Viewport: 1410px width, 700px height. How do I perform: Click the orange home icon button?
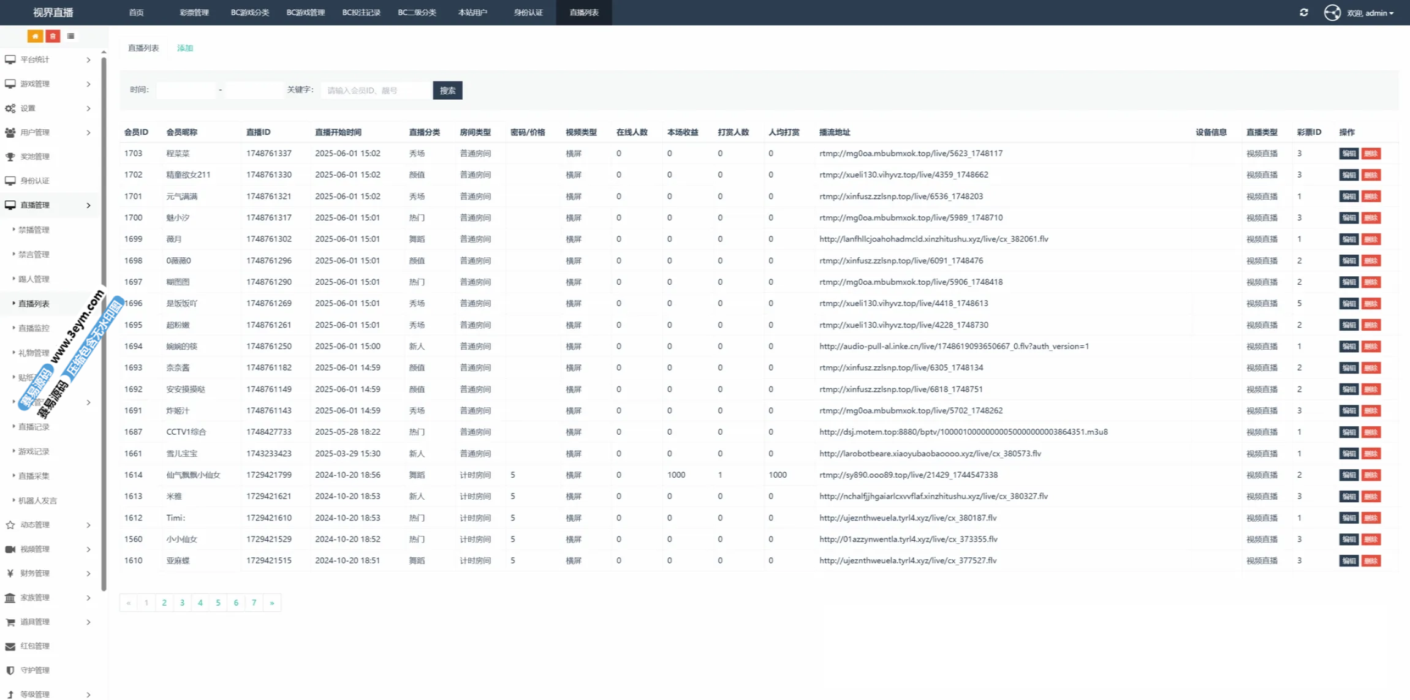35,36
